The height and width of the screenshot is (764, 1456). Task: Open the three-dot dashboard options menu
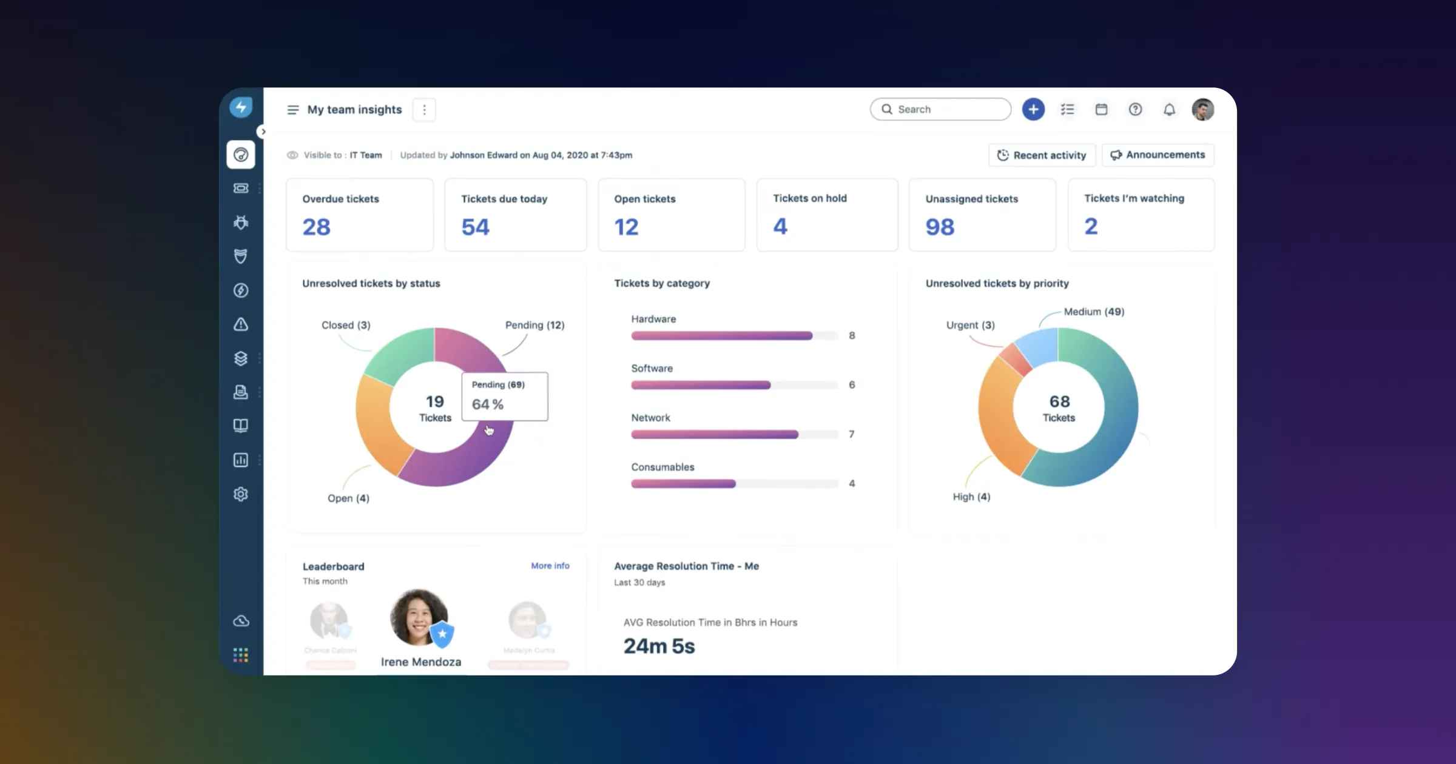(x=424, y=110)
